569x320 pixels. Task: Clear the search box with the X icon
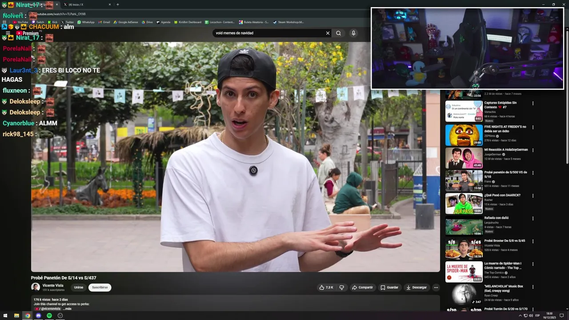coord(328,33)
